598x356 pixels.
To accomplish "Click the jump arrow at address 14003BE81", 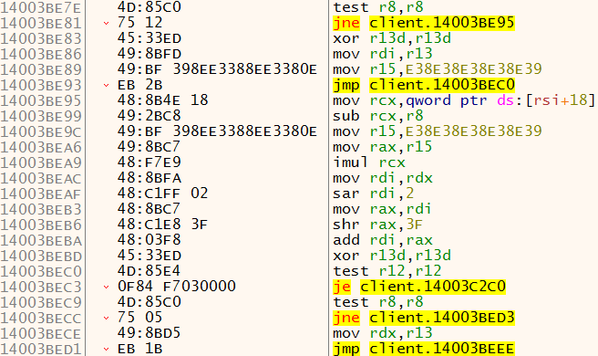I will click(x=106, y=24).
